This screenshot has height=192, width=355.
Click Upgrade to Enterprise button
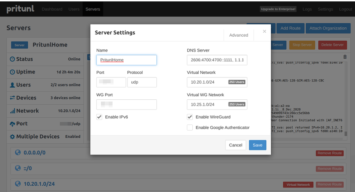click(x=278, y=9)
